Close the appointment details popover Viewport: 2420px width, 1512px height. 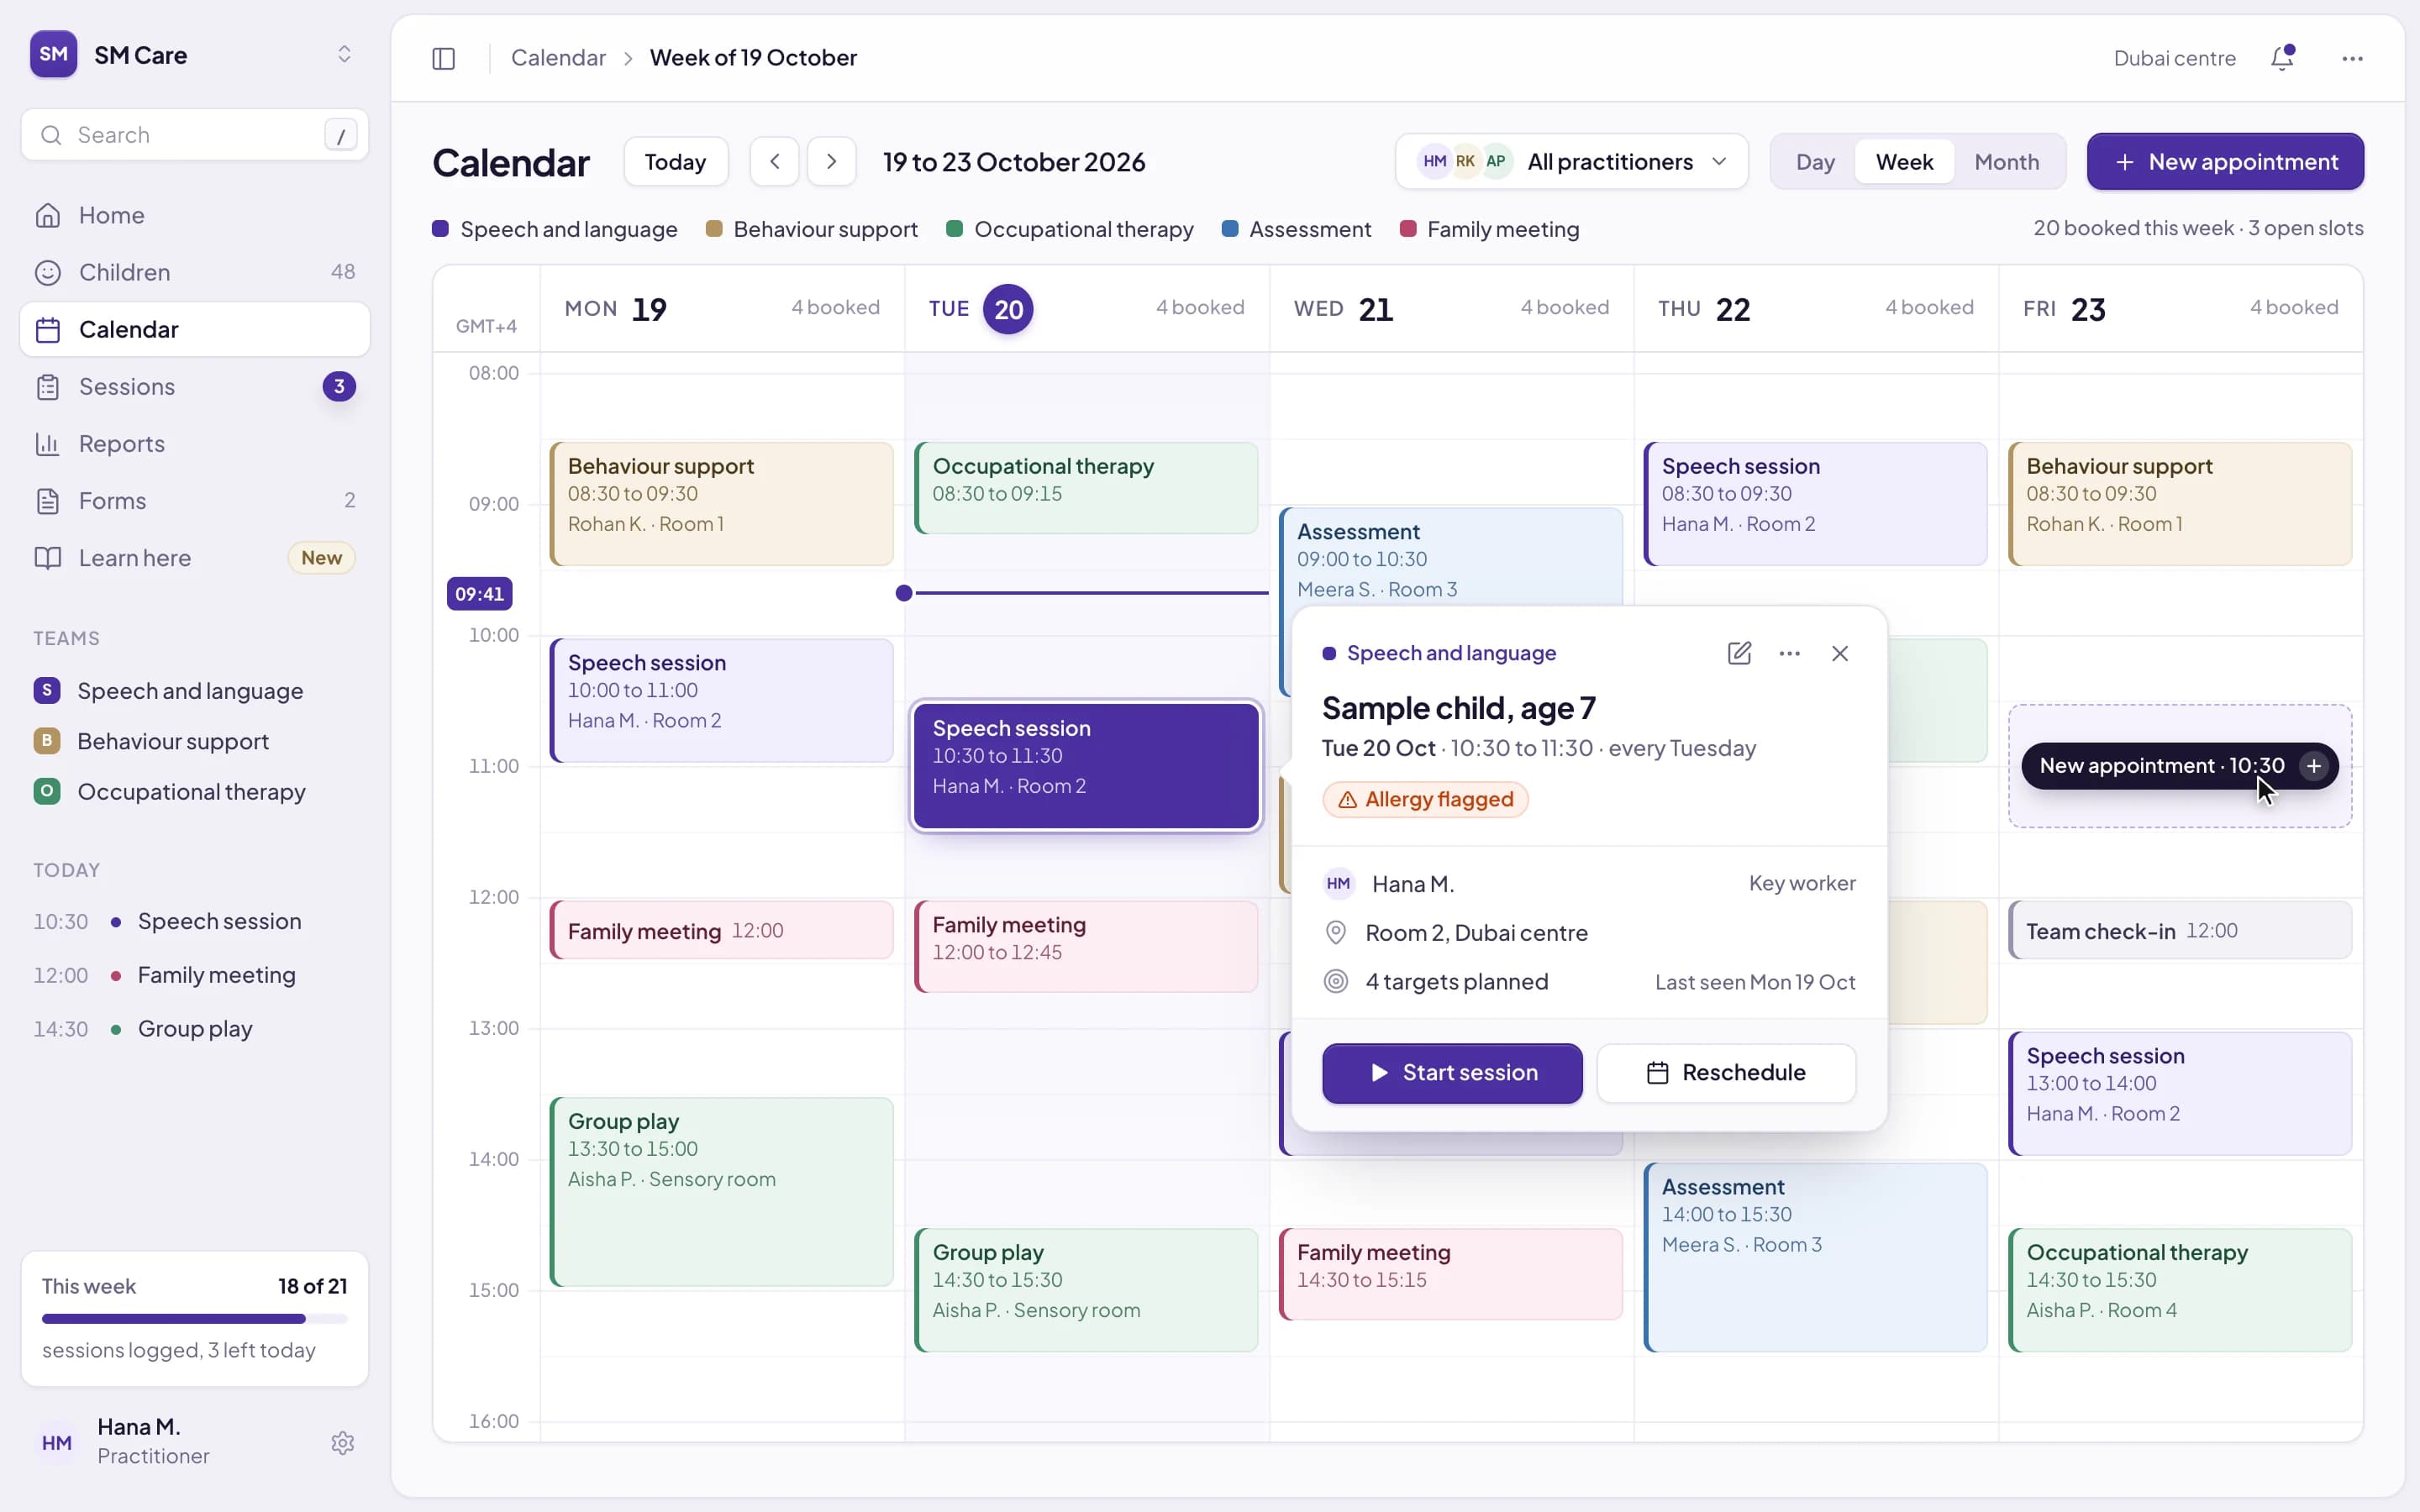pyautogui.click(x=1839, y=653)
